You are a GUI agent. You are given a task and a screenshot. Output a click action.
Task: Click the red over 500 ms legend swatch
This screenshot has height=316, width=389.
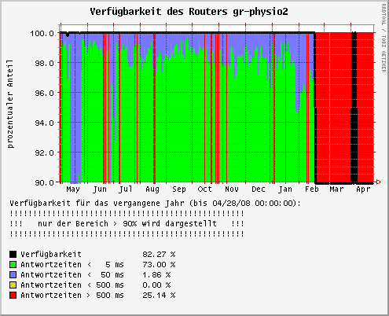coord(13,295)
